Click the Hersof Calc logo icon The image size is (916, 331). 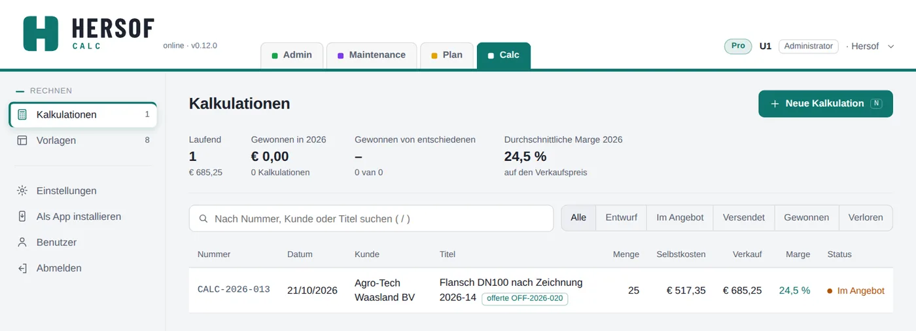pos(41,33)
